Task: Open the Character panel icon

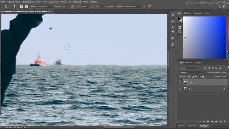Action: click(173, 27)
